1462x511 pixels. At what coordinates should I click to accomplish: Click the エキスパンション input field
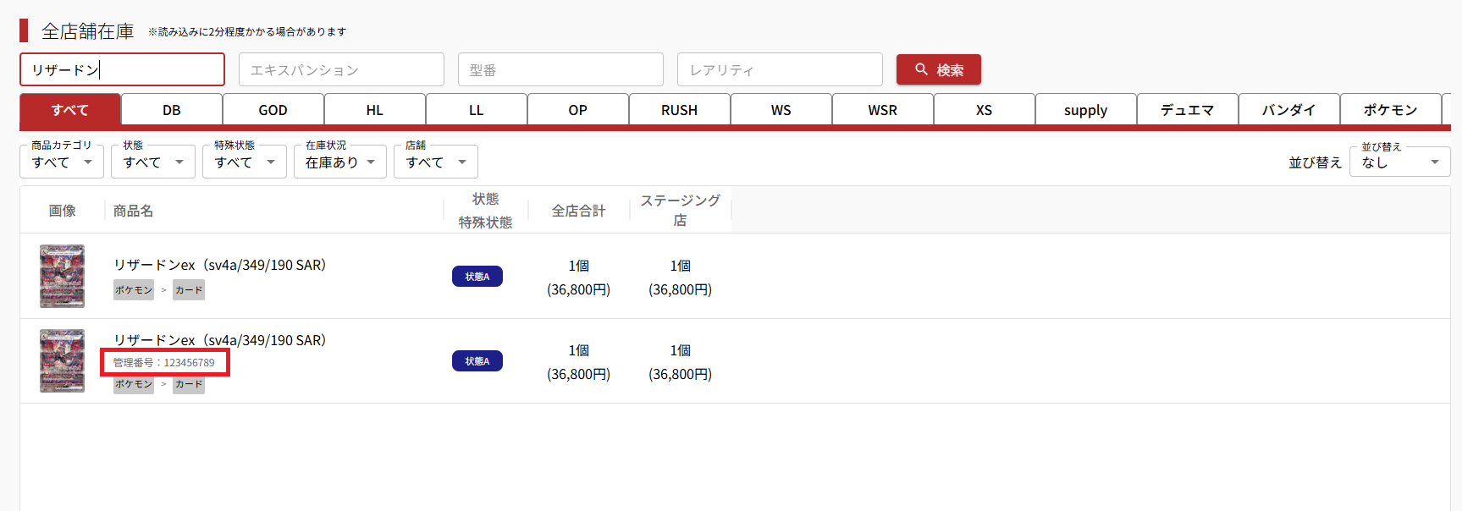click(x=341, y=69)
